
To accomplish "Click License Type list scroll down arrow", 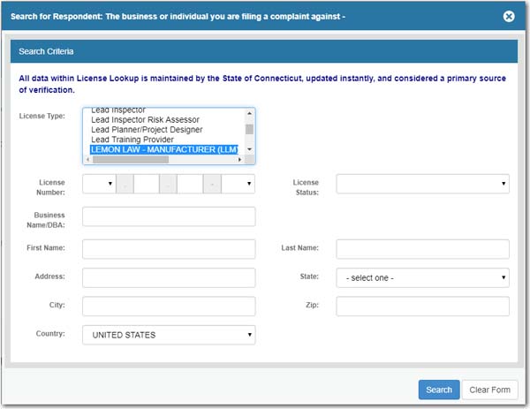I will (250, 150).
